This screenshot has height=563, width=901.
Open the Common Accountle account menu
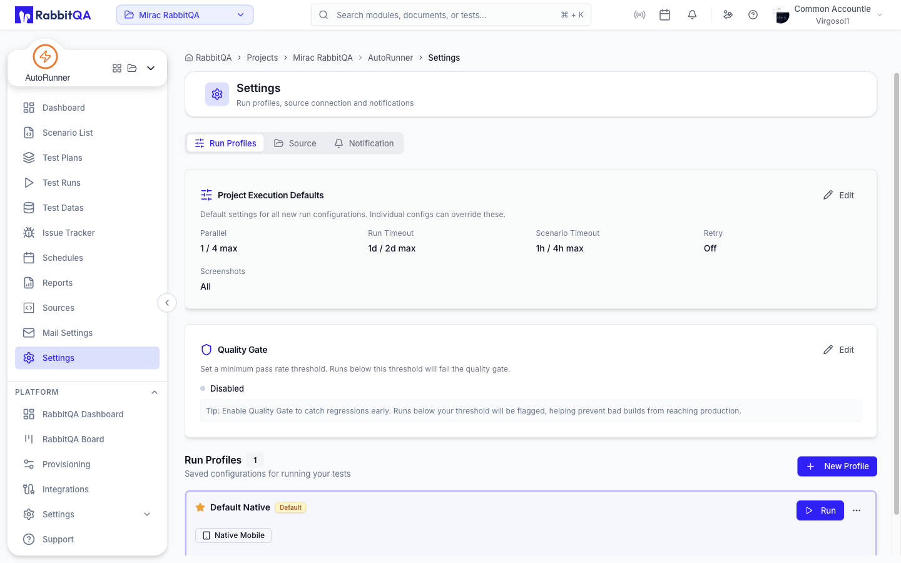click(x=829, y=15)
